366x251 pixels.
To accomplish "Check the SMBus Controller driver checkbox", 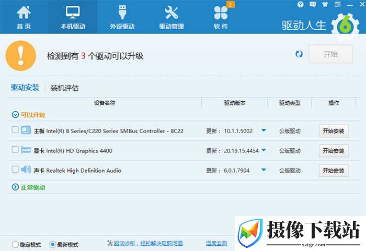I will coord(15,129).
